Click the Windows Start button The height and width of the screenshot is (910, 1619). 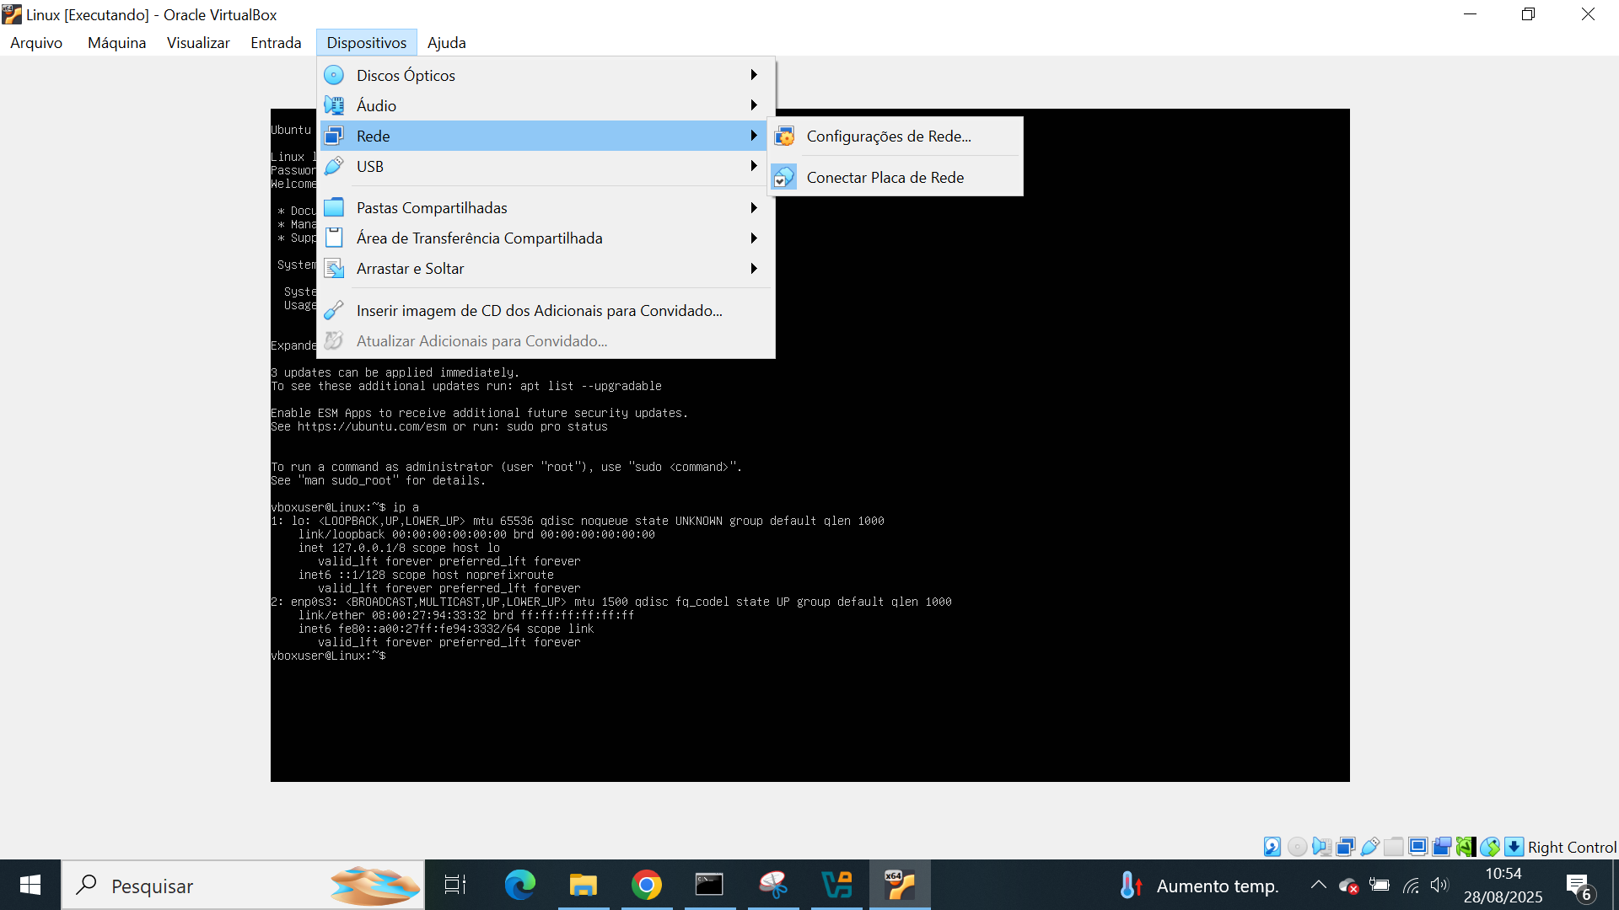point(30,885)
